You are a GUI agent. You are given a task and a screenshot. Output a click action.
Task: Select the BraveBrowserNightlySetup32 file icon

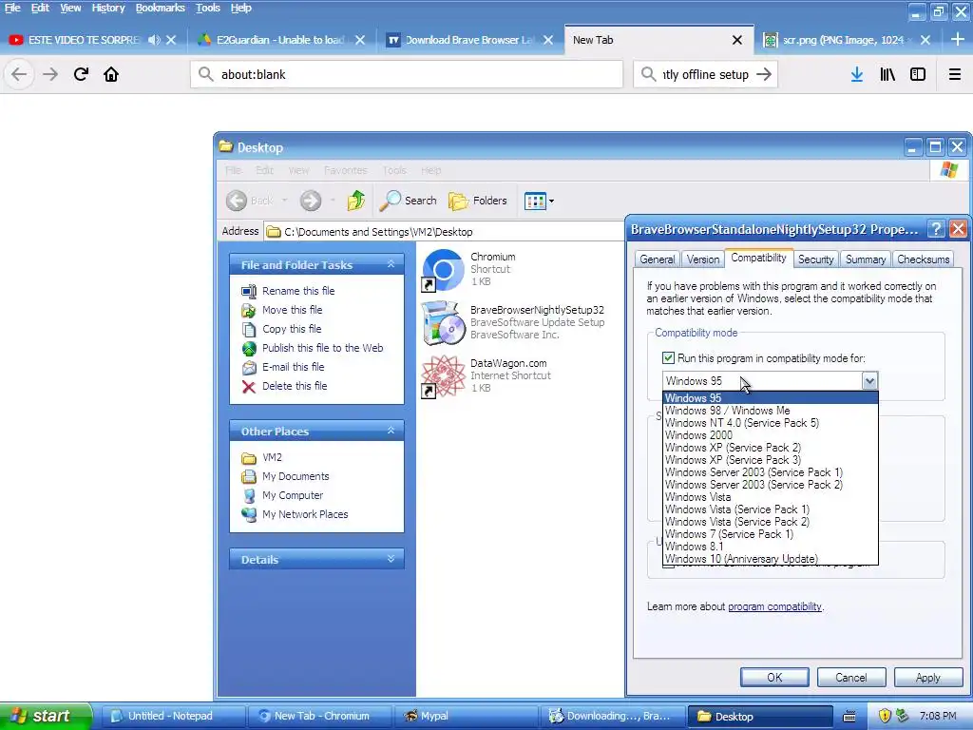coord(443,323)
